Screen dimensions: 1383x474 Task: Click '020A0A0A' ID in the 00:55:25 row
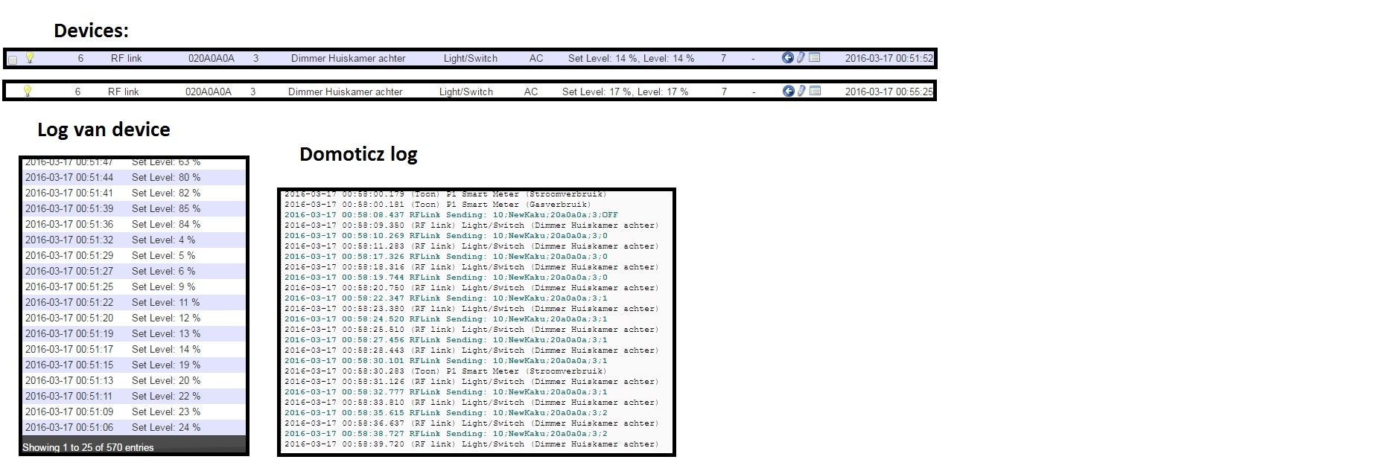coord(209,92)
